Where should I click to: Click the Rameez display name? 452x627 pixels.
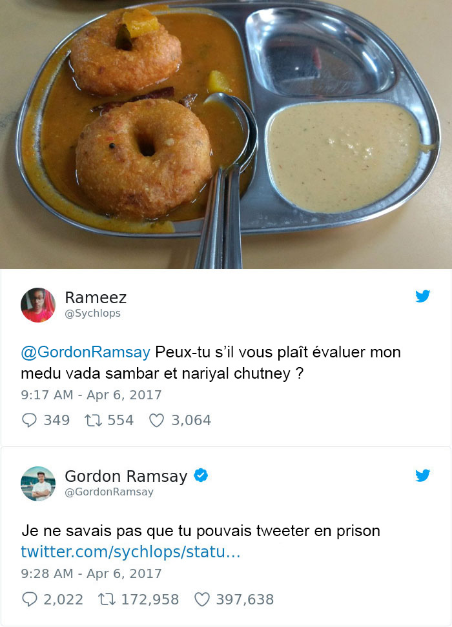click(x=96, y=297)
